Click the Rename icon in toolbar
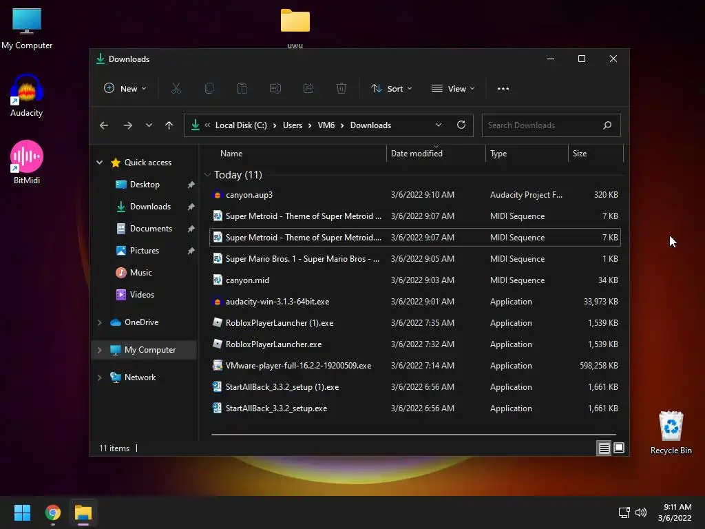The height and width of the screenshot is (529, 705). point(275,89)
